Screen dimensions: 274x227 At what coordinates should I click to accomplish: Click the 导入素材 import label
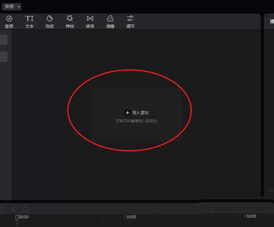141,112
